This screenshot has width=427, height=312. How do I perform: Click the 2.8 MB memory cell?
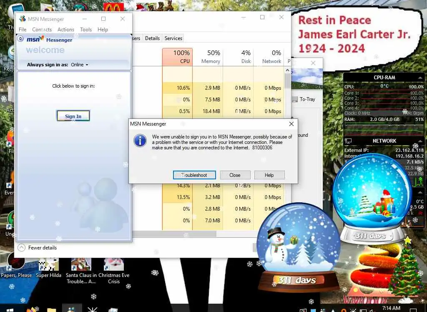coord(208,209)
